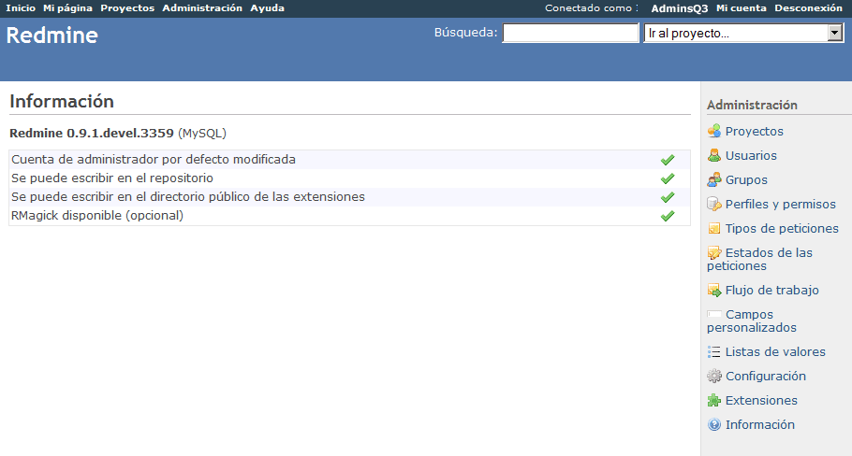Open Flujo de trabajo link

[x=772, y=290]
